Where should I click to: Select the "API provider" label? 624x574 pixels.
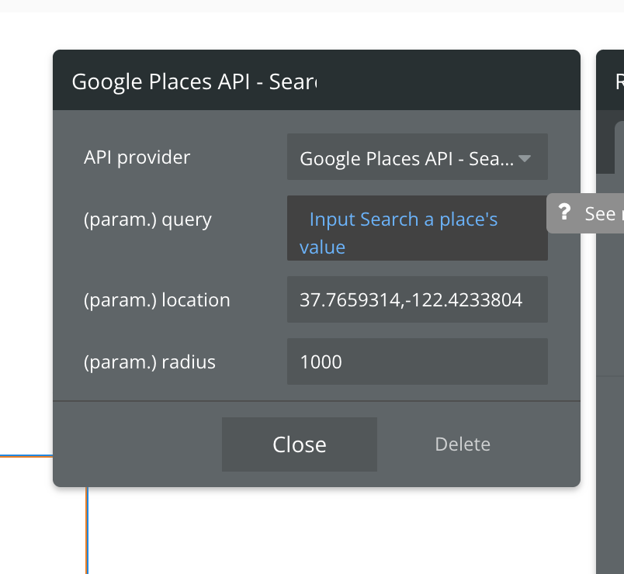137,157
